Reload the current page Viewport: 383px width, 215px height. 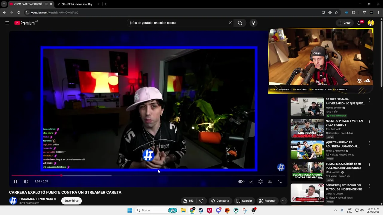[x=19, y=13]
